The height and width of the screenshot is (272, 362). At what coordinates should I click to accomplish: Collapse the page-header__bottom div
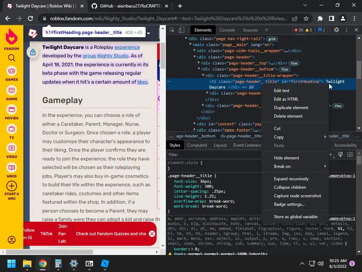coord(199,69)
